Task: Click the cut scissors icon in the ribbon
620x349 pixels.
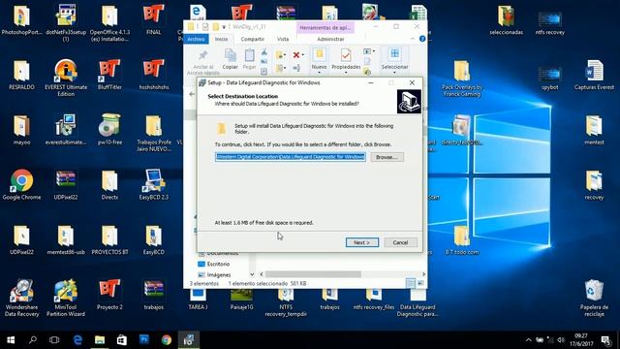Action: 264,52
